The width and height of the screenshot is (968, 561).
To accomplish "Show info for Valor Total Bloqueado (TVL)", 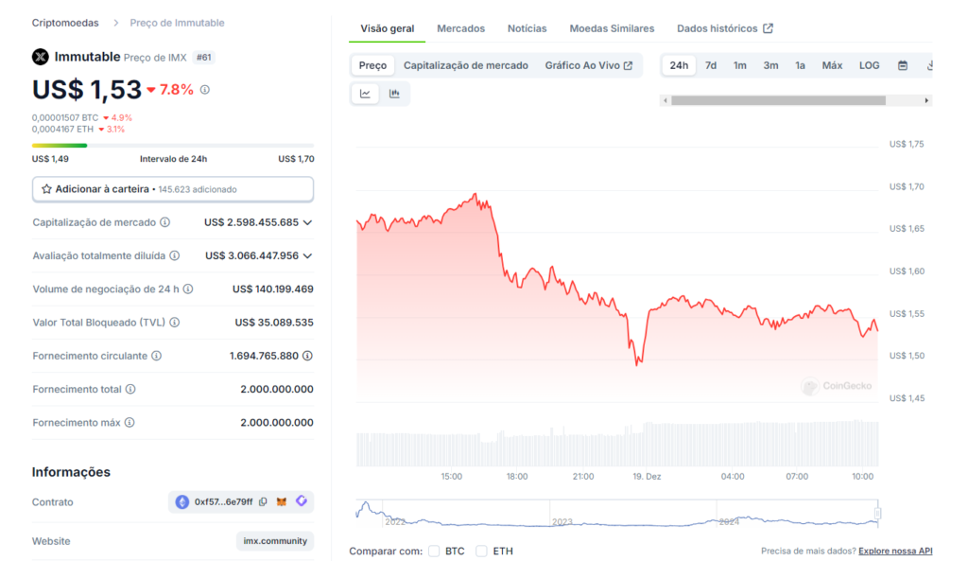I will coord(175,323).
